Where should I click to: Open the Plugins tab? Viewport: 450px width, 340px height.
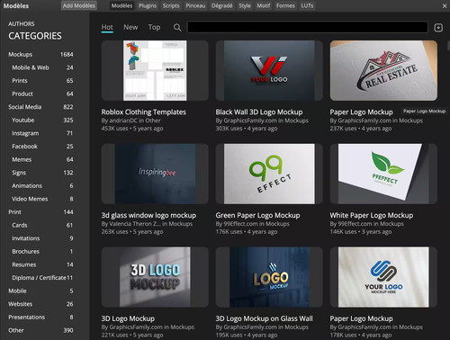click(148, 5)
